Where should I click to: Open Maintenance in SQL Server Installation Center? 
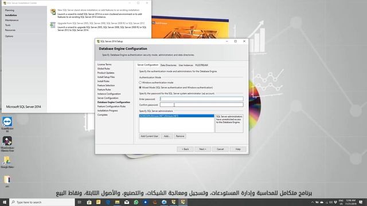pos(11,20)
